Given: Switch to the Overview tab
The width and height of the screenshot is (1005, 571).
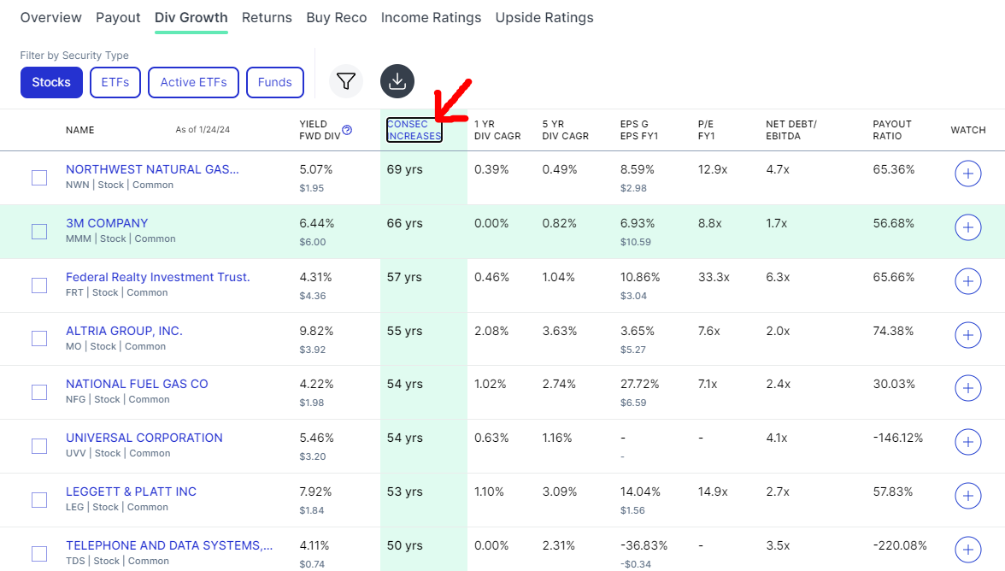Looking at the screenshot, I should pos(50,18).
